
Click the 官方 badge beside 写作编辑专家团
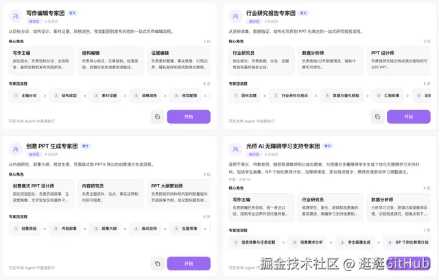(x=73, y=13)
